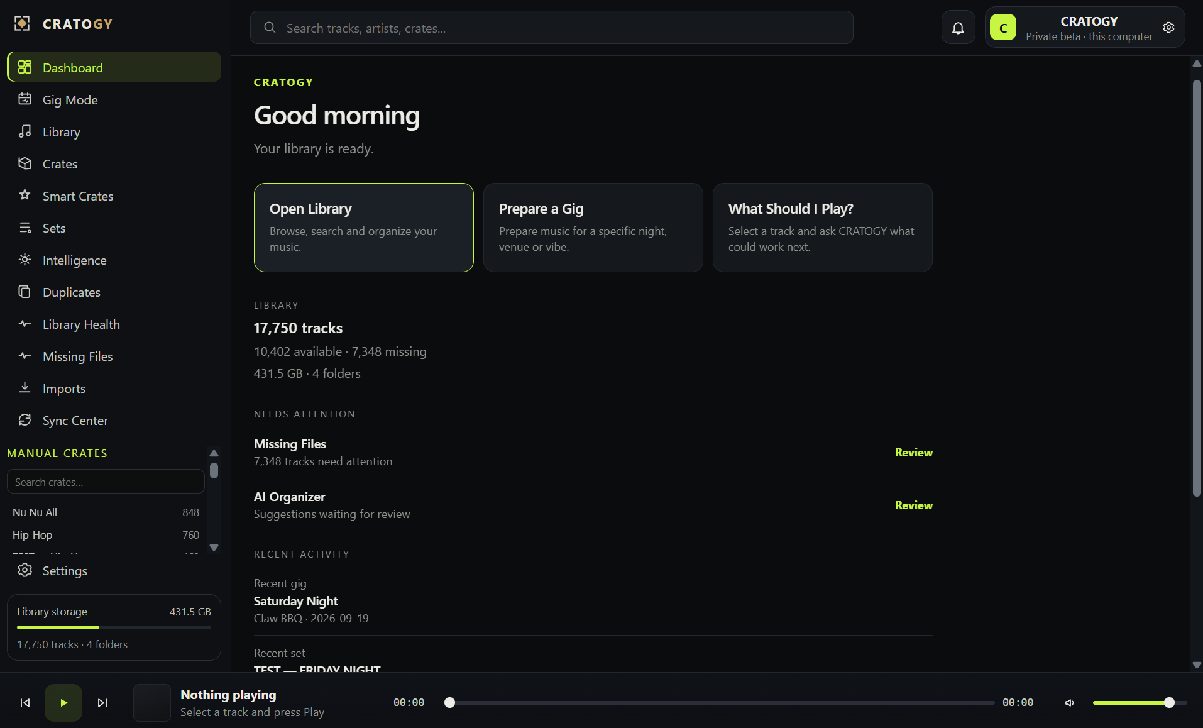1203x728 pixels.
Task: Open Saturday Night recent gig
Action: 593,600
